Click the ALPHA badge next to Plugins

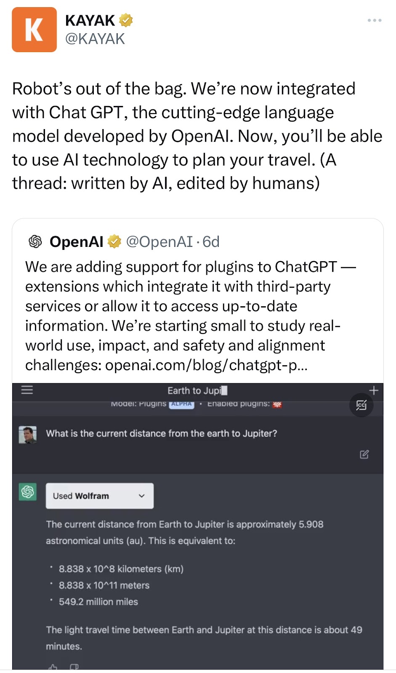click(x=181, y=404)
